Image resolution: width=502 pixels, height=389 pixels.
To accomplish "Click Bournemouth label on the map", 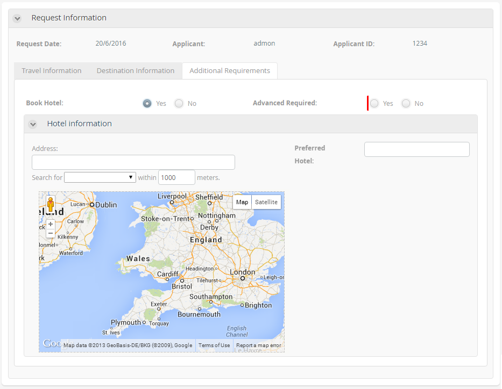I will [x=199, y=314].
